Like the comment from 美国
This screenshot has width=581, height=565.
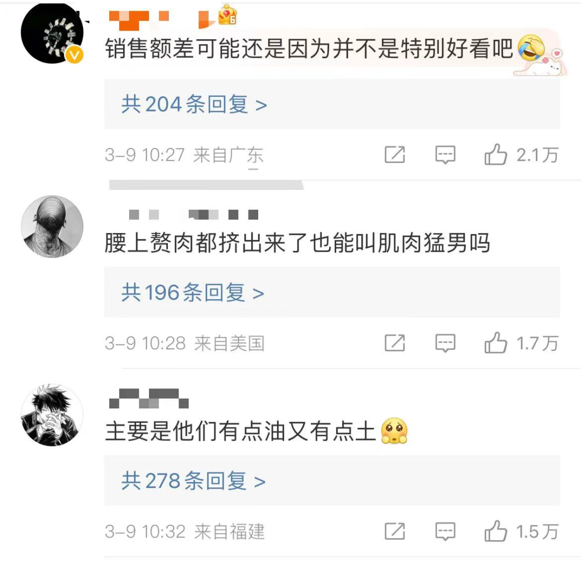(x=495, y=343)
